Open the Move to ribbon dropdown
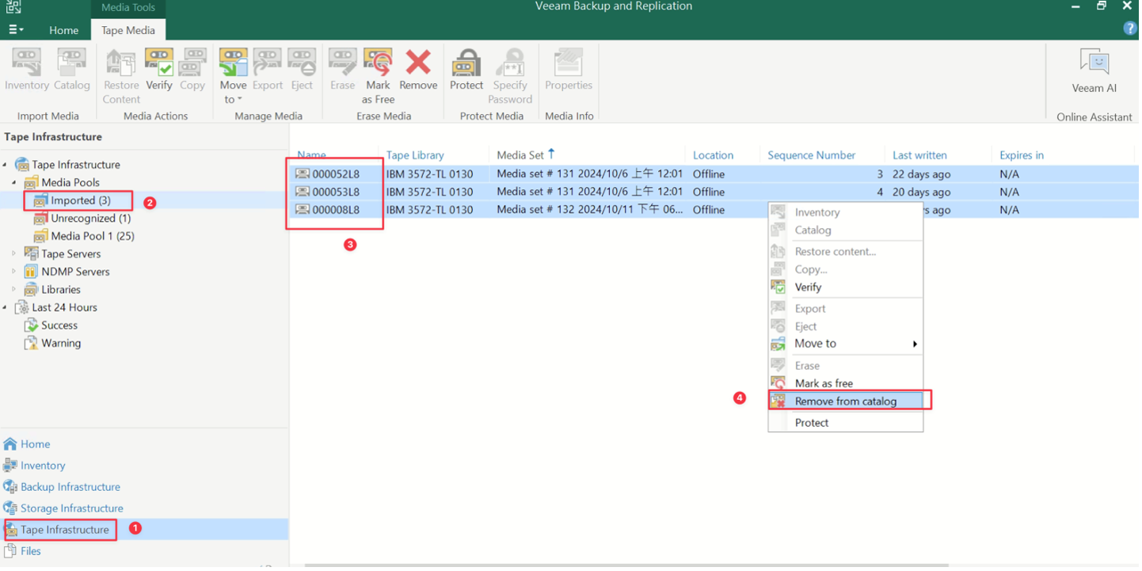The height and width of the screenshot is (571, 1142). [233, 77]
